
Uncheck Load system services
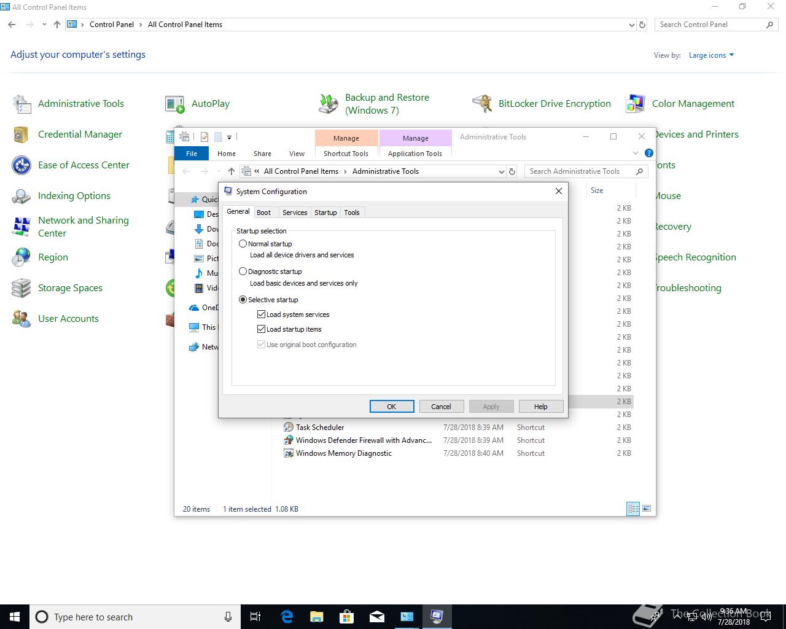pos(294,314)
